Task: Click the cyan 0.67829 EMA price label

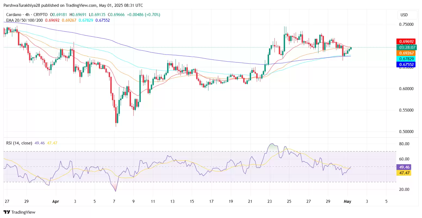Action: 406,59
